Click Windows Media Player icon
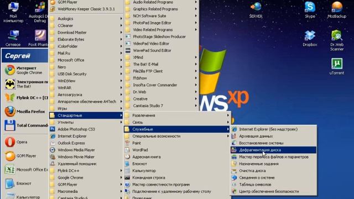354x199 pixels. pos(53,150)
